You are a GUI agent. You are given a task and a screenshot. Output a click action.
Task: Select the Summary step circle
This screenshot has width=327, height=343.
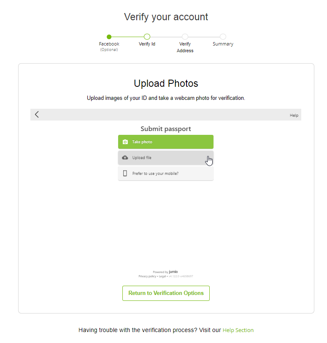[x=223, y=37]
